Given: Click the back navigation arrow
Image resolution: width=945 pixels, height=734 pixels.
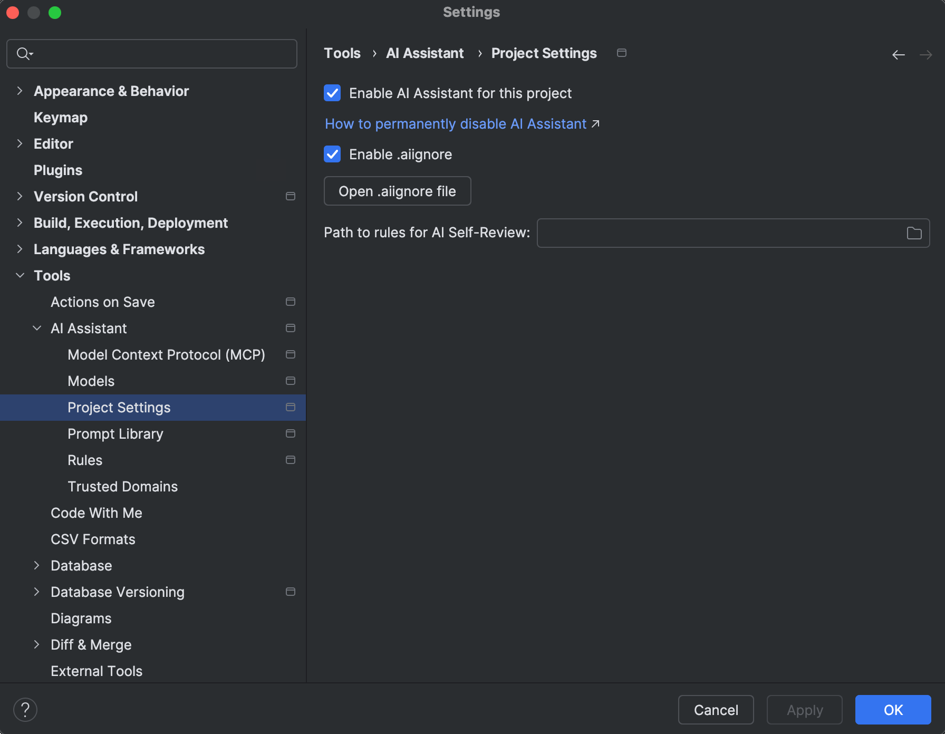Looking at the screenshot, I should tap(898, 54).
